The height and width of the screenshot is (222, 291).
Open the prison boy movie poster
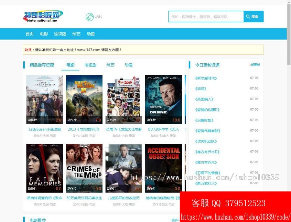click(124, 168)
